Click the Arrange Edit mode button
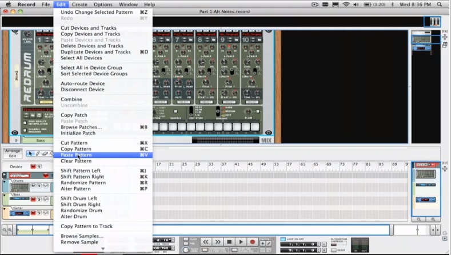This screenshot has width=451, height=255. (12, 153)
